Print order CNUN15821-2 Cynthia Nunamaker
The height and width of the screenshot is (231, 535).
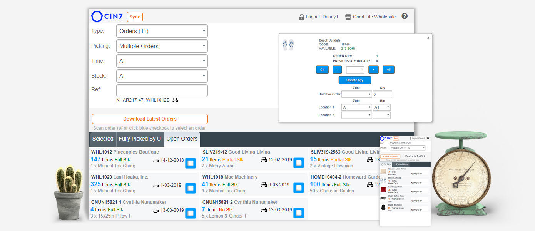(264, 210)
